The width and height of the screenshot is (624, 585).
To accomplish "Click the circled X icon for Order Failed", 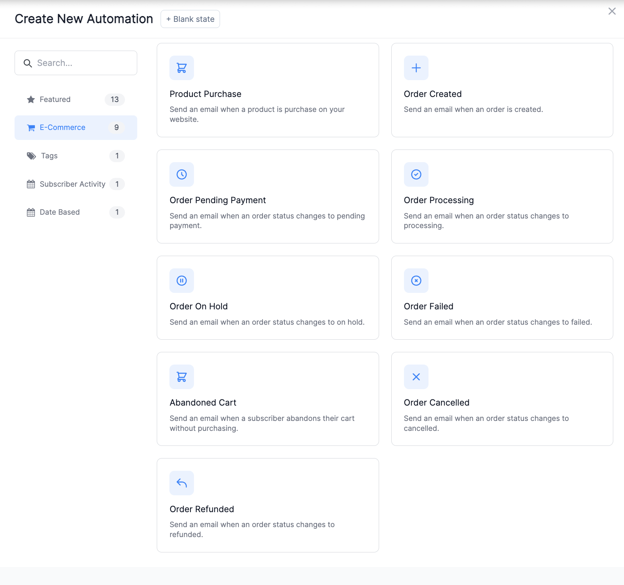I will click(x=416, y=281).
